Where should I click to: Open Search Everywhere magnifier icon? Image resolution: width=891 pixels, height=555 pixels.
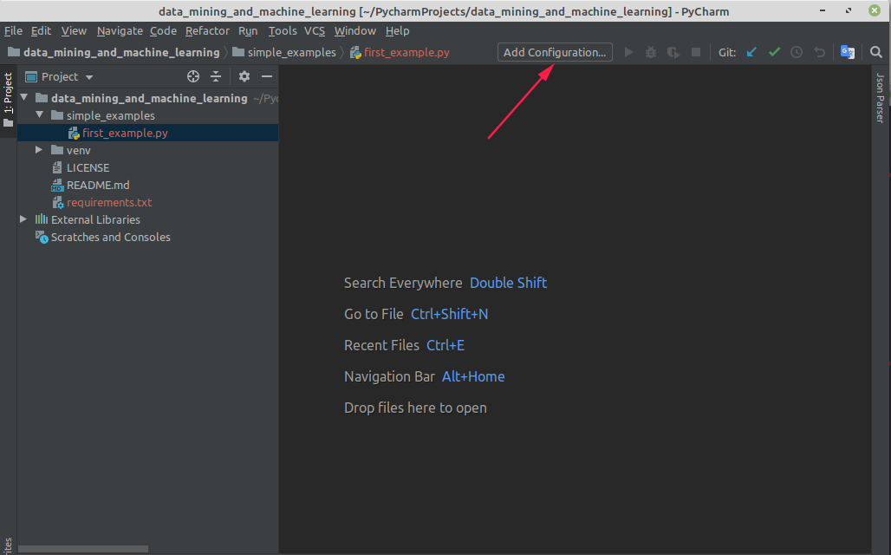875,52
